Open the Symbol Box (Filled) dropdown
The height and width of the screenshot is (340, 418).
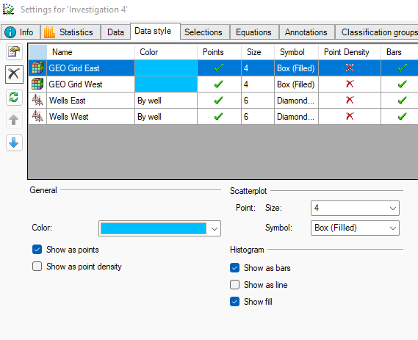coord(355,228)
